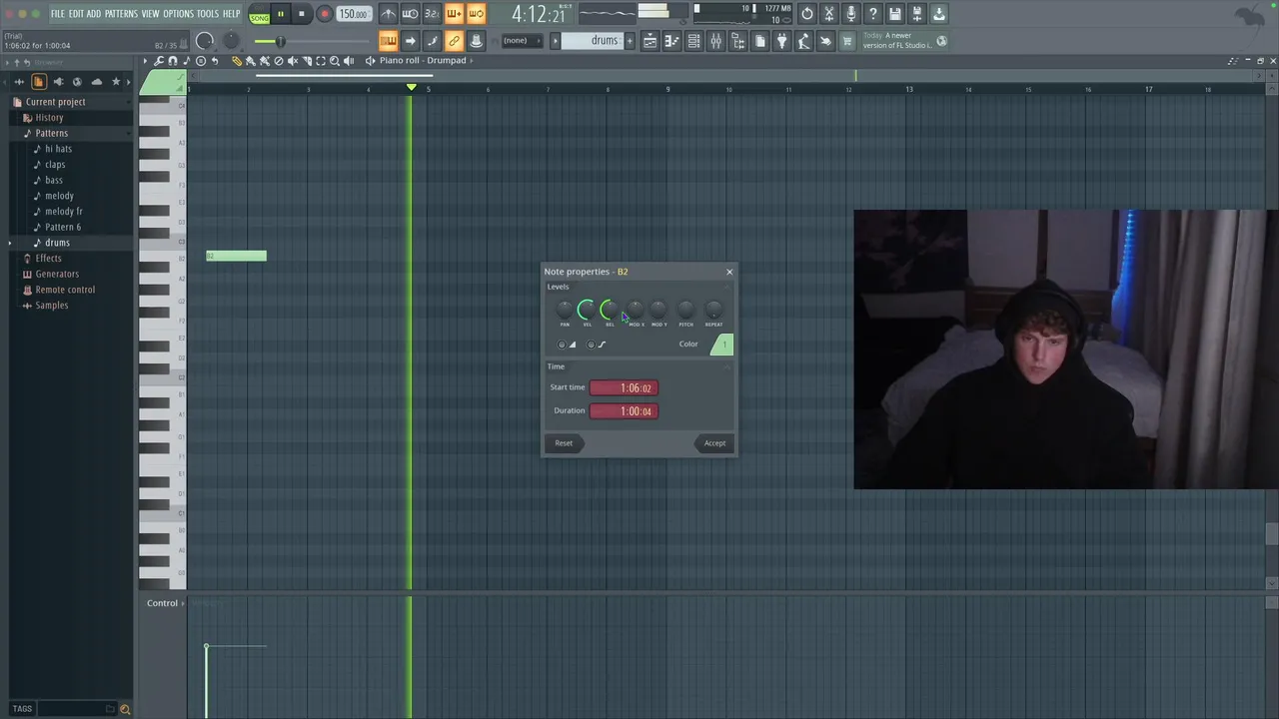Toggle the SONG/pattern mode button

click(259, 14)
